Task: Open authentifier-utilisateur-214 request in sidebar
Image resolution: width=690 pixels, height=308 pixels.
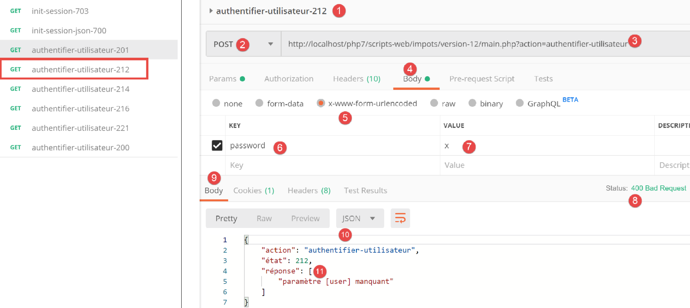Action: click(x=80, y=89)
